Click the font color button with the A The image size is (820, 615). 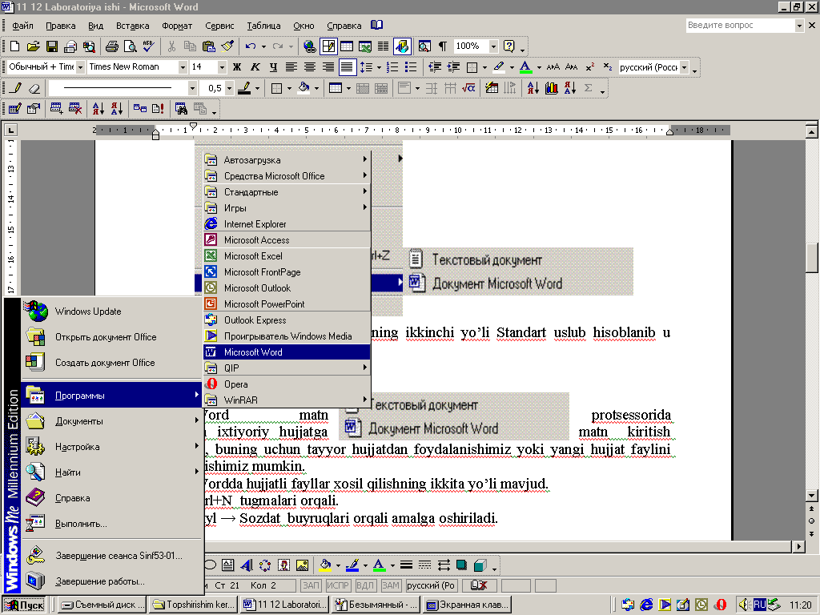pos(525,67)
